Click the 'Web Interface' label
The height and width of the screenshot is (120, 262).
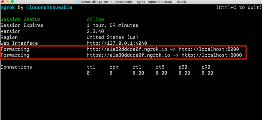[19, 43]
